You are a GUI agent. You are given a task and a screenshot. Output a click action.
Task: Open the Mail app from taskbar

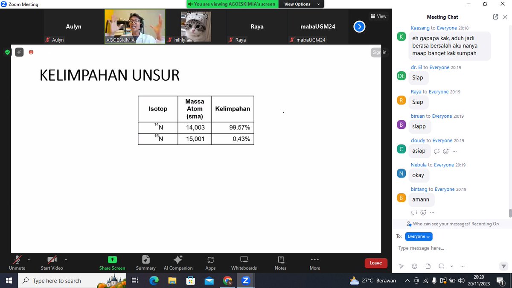pyautogui.click(x=209, y=281)
